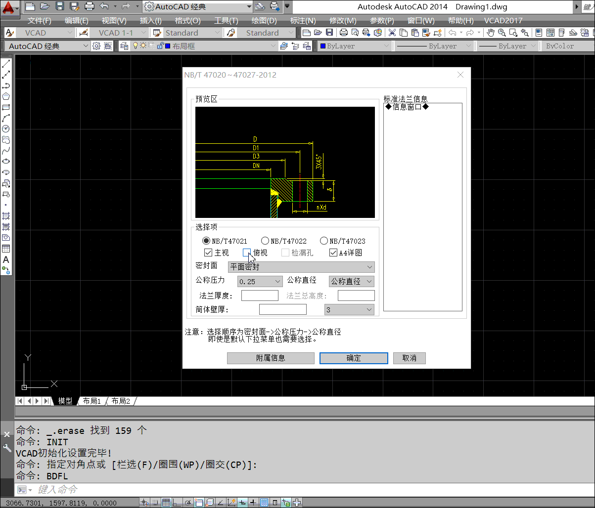
Task: Uncheck the A4详图 checkbox
Action: pos(333,253)
